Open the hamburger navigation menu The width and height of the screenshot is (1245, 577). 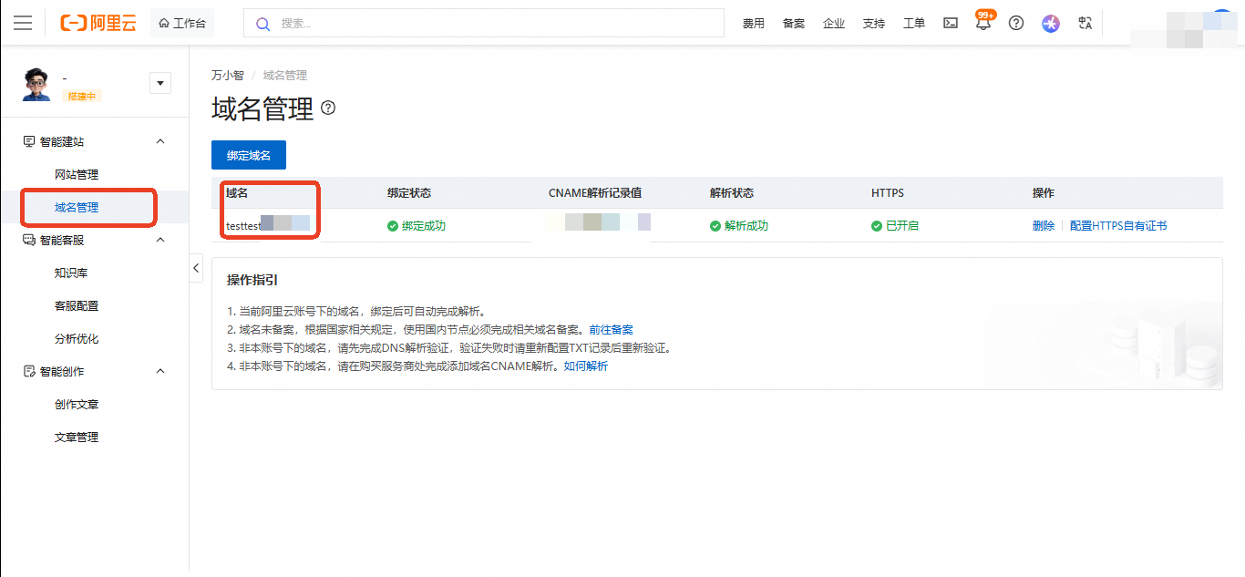point(23,23)
